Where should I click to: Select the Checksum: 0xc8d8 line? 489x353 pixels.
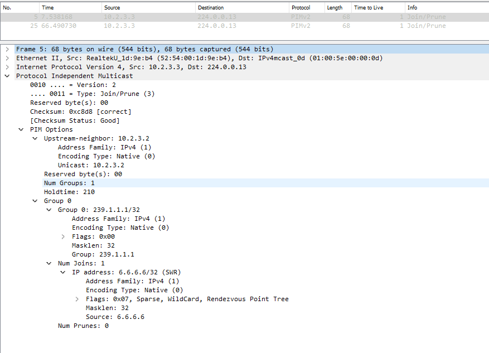tap(80, 112)
